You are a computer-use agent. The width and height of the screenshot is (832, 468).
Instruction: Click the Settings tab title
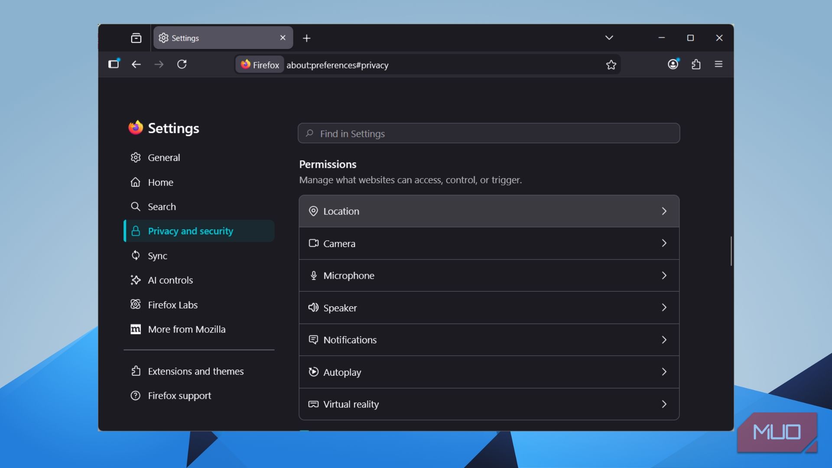coord(185,38)
